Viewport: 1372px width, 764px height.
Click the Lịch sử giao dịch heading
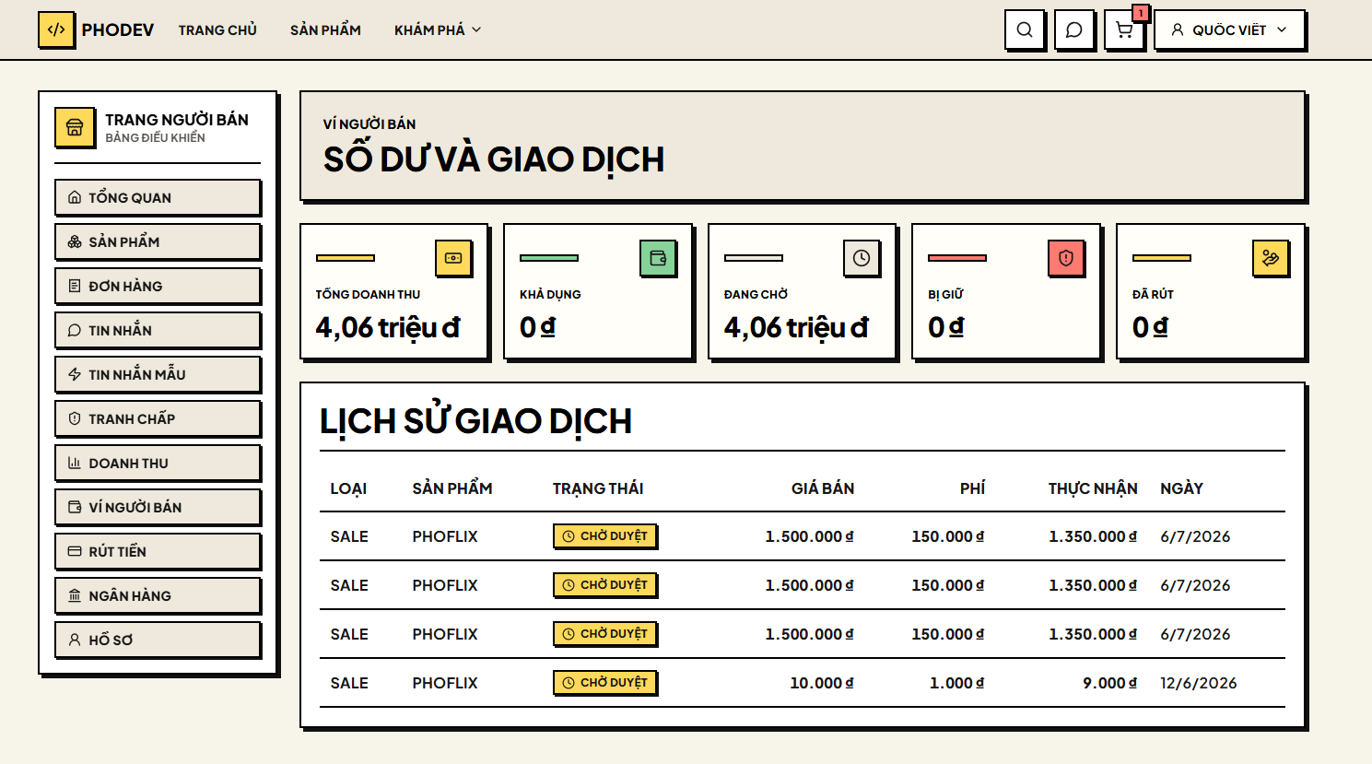tap(475, 421)
